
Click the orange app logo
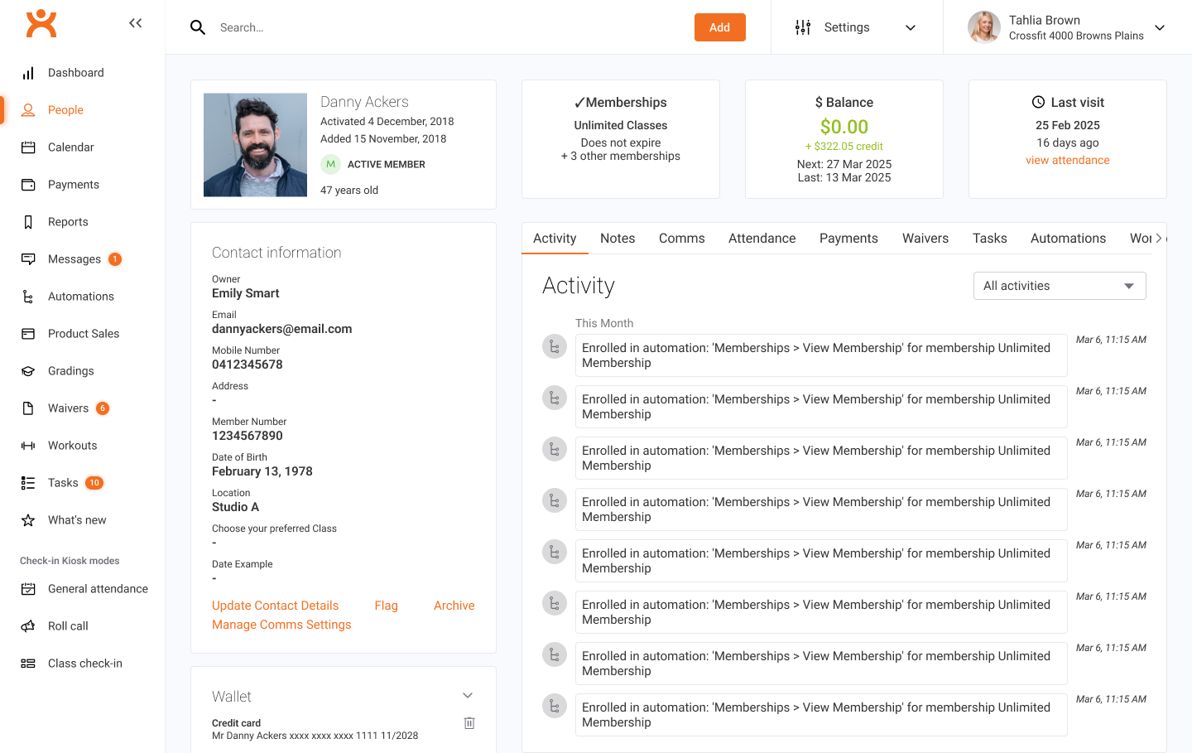pyautogui.click(x=41, y=23)
